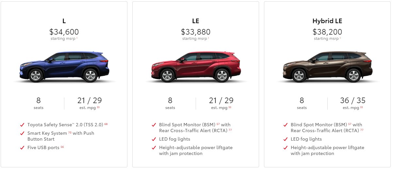Screen dimensions: 393x169
Task: Open msrp footnote 1 in the L card
Action: click(77, 38)
